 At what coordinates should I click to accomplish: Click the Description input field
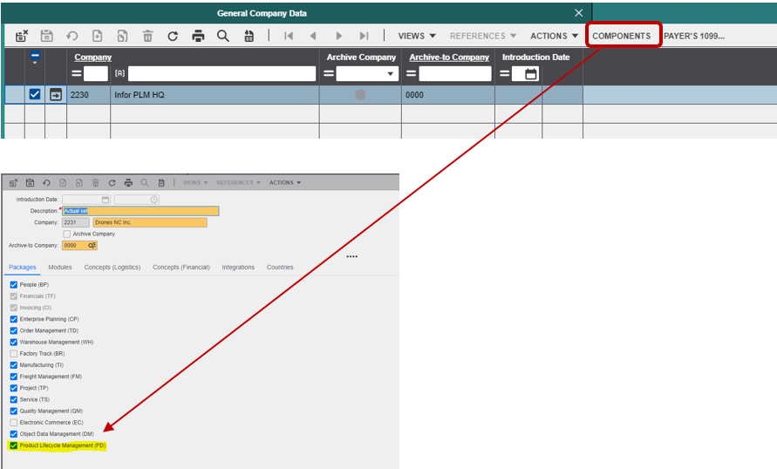(x=140, y=211)
